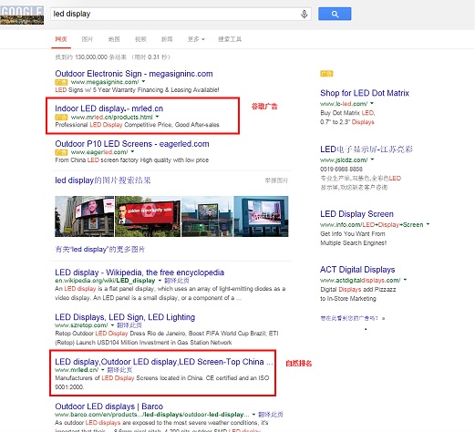Expand arrow next to www.barco.com URL
This screenshot has height=432, width=475.
click(x=253, y=415)
